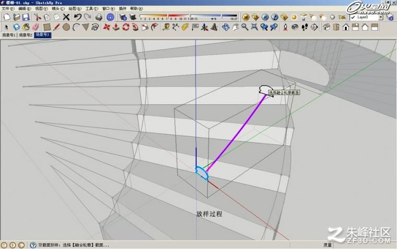Click the gold sphere plugin icon

coord(294,17)
